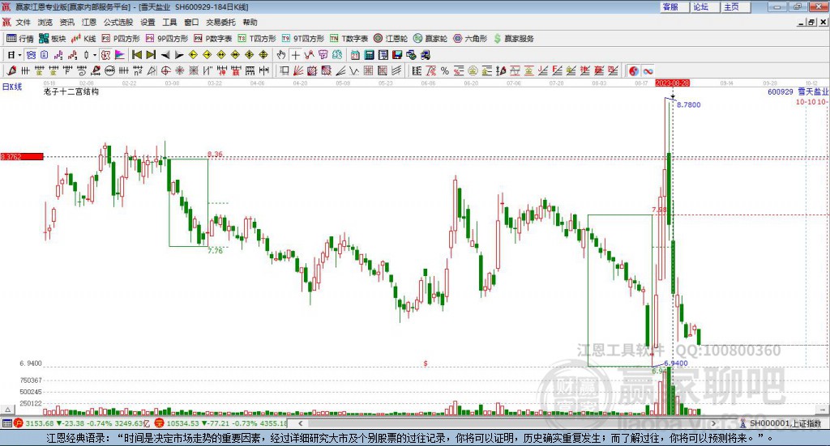Click the 论坛 forum button

704,6
